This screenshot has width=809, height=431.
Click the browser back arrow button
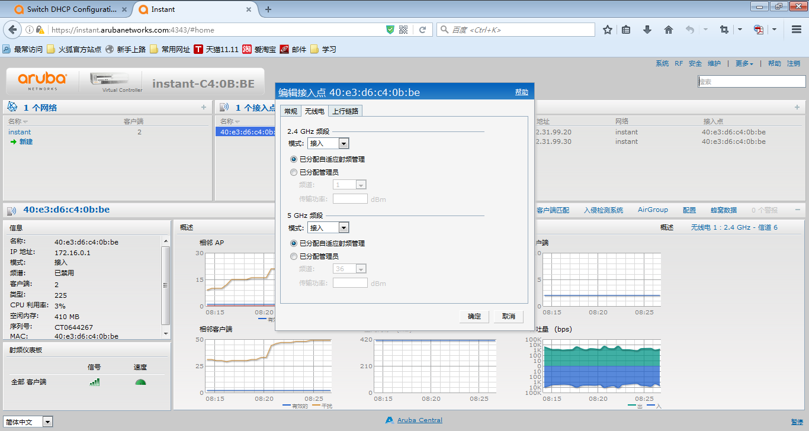tap(12, 30)
